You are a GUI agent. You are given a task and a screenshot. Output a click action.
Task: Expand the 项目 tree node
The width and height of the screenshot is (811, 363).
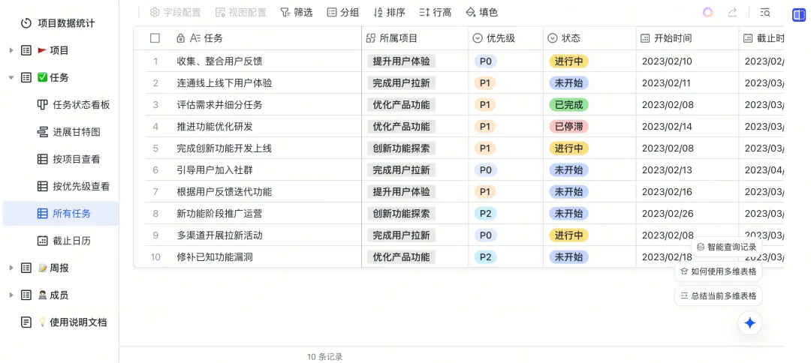11,50
